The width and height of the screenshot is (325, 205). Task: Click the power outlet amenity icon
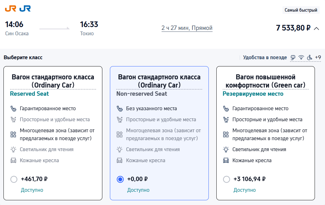click(293, 57)
